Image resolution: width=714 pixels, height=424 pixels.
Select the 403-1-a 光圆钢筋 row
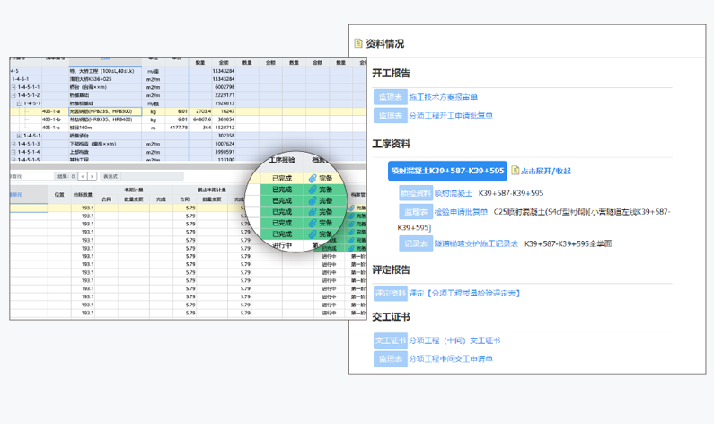pyautogui.click(x=99, y=111)
